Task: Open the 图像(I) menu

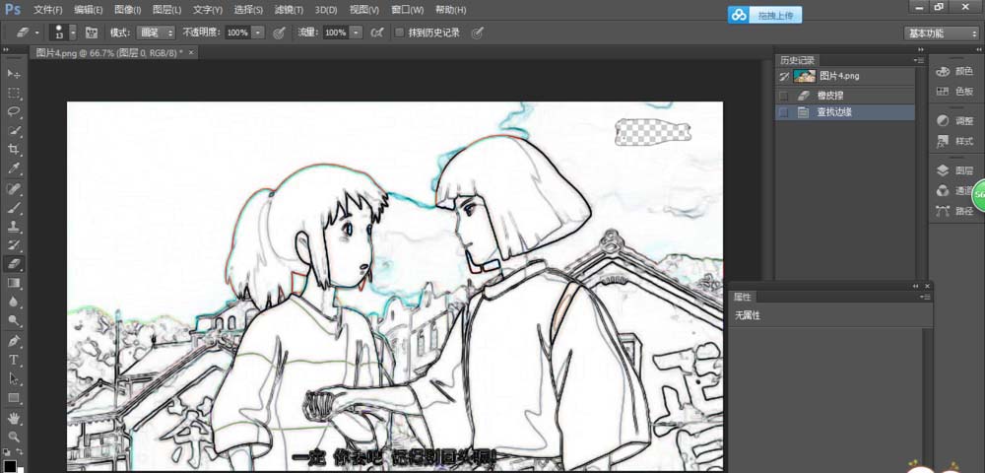Action: click(127, 10)
